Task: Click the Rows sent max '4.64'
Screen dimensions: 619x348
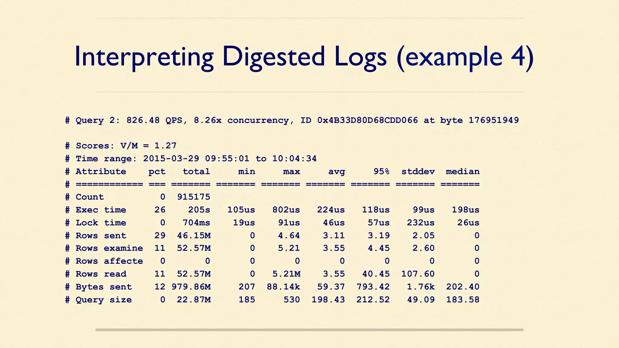Action: point(289,236)
